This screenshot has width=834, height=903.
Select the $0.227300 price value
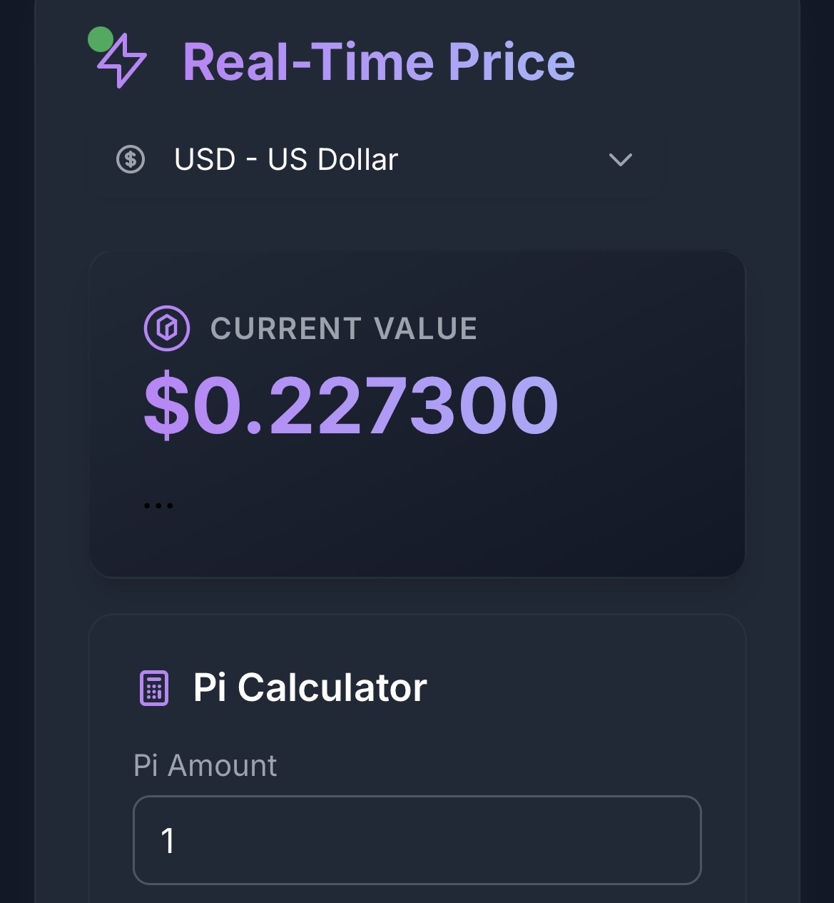tap(351, 405)
